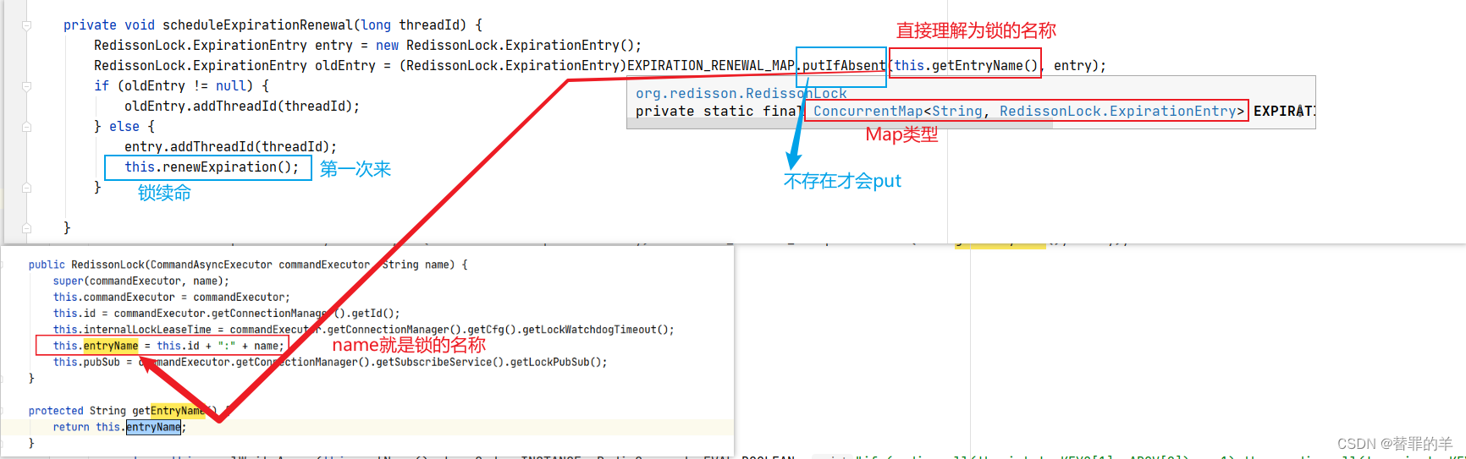Screen dimensions: 1466x459
Task: Click the oldEntry.addThreadId(threadId); statement
Action: point(242,107)
